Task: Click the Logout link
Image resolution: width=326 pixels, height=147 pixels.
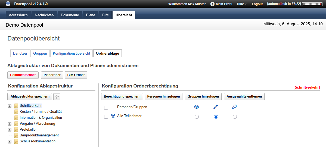Action: (257, 4)
